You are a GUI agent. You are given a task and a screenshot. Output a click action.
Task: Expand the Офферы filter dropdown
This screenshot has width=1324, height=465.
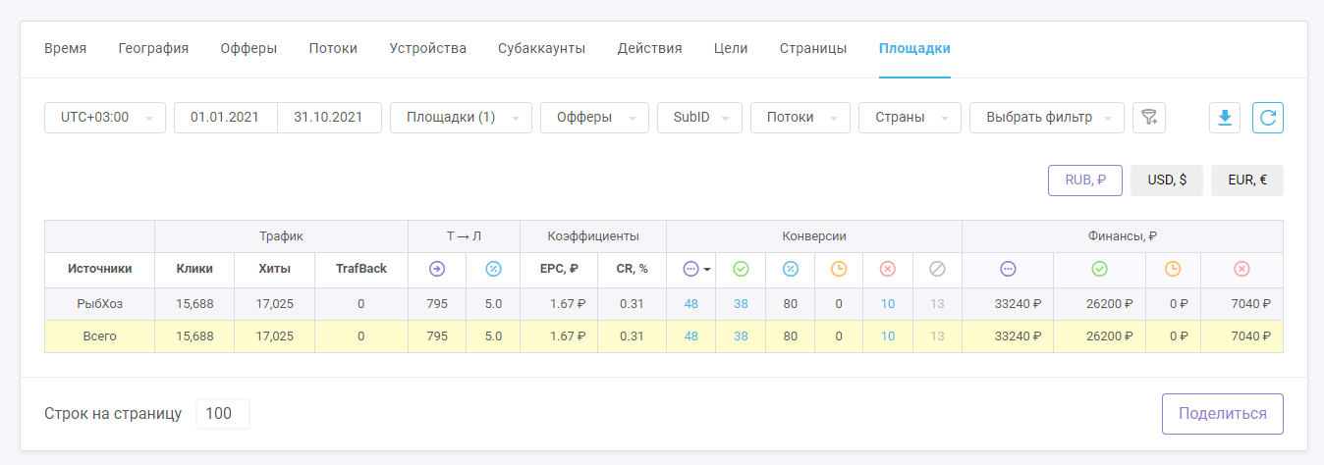(594, 118)
